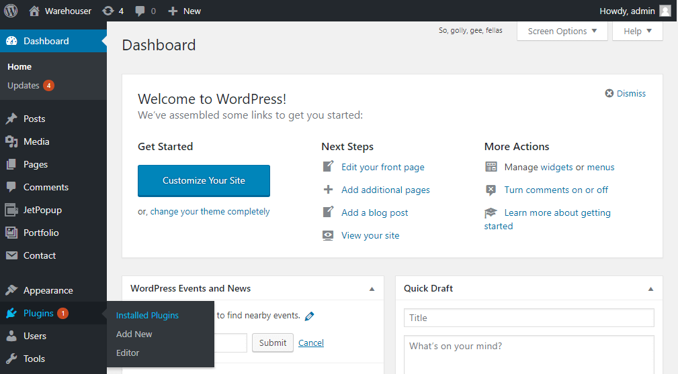Screen dimensions: 678x374
Task: Open the Media menu label
Action: (x=36, y=141)
